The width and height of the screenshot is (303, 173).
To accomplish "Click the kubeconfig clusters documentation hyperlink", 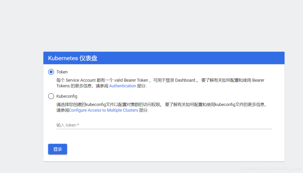I will tap(103, 110).
